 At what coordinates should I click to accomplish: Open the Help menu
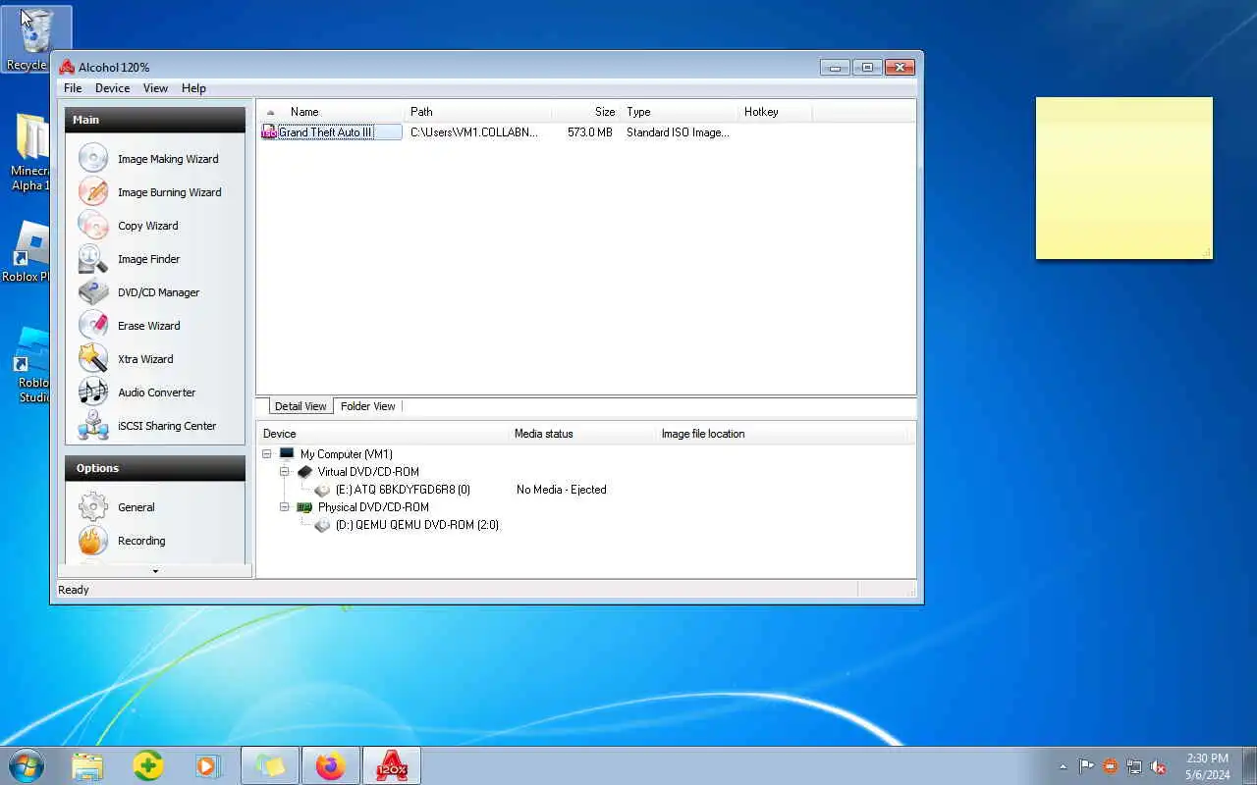pyautogui.click(x=193, y=88)
